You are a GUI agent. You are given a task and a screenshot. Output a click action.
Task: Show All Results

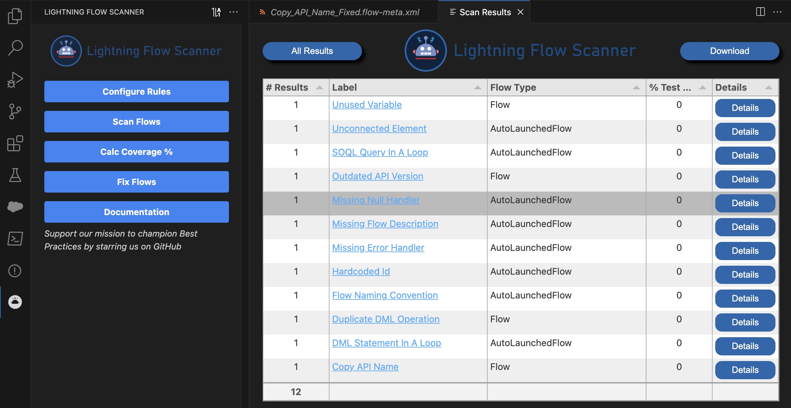coord(312,51)
